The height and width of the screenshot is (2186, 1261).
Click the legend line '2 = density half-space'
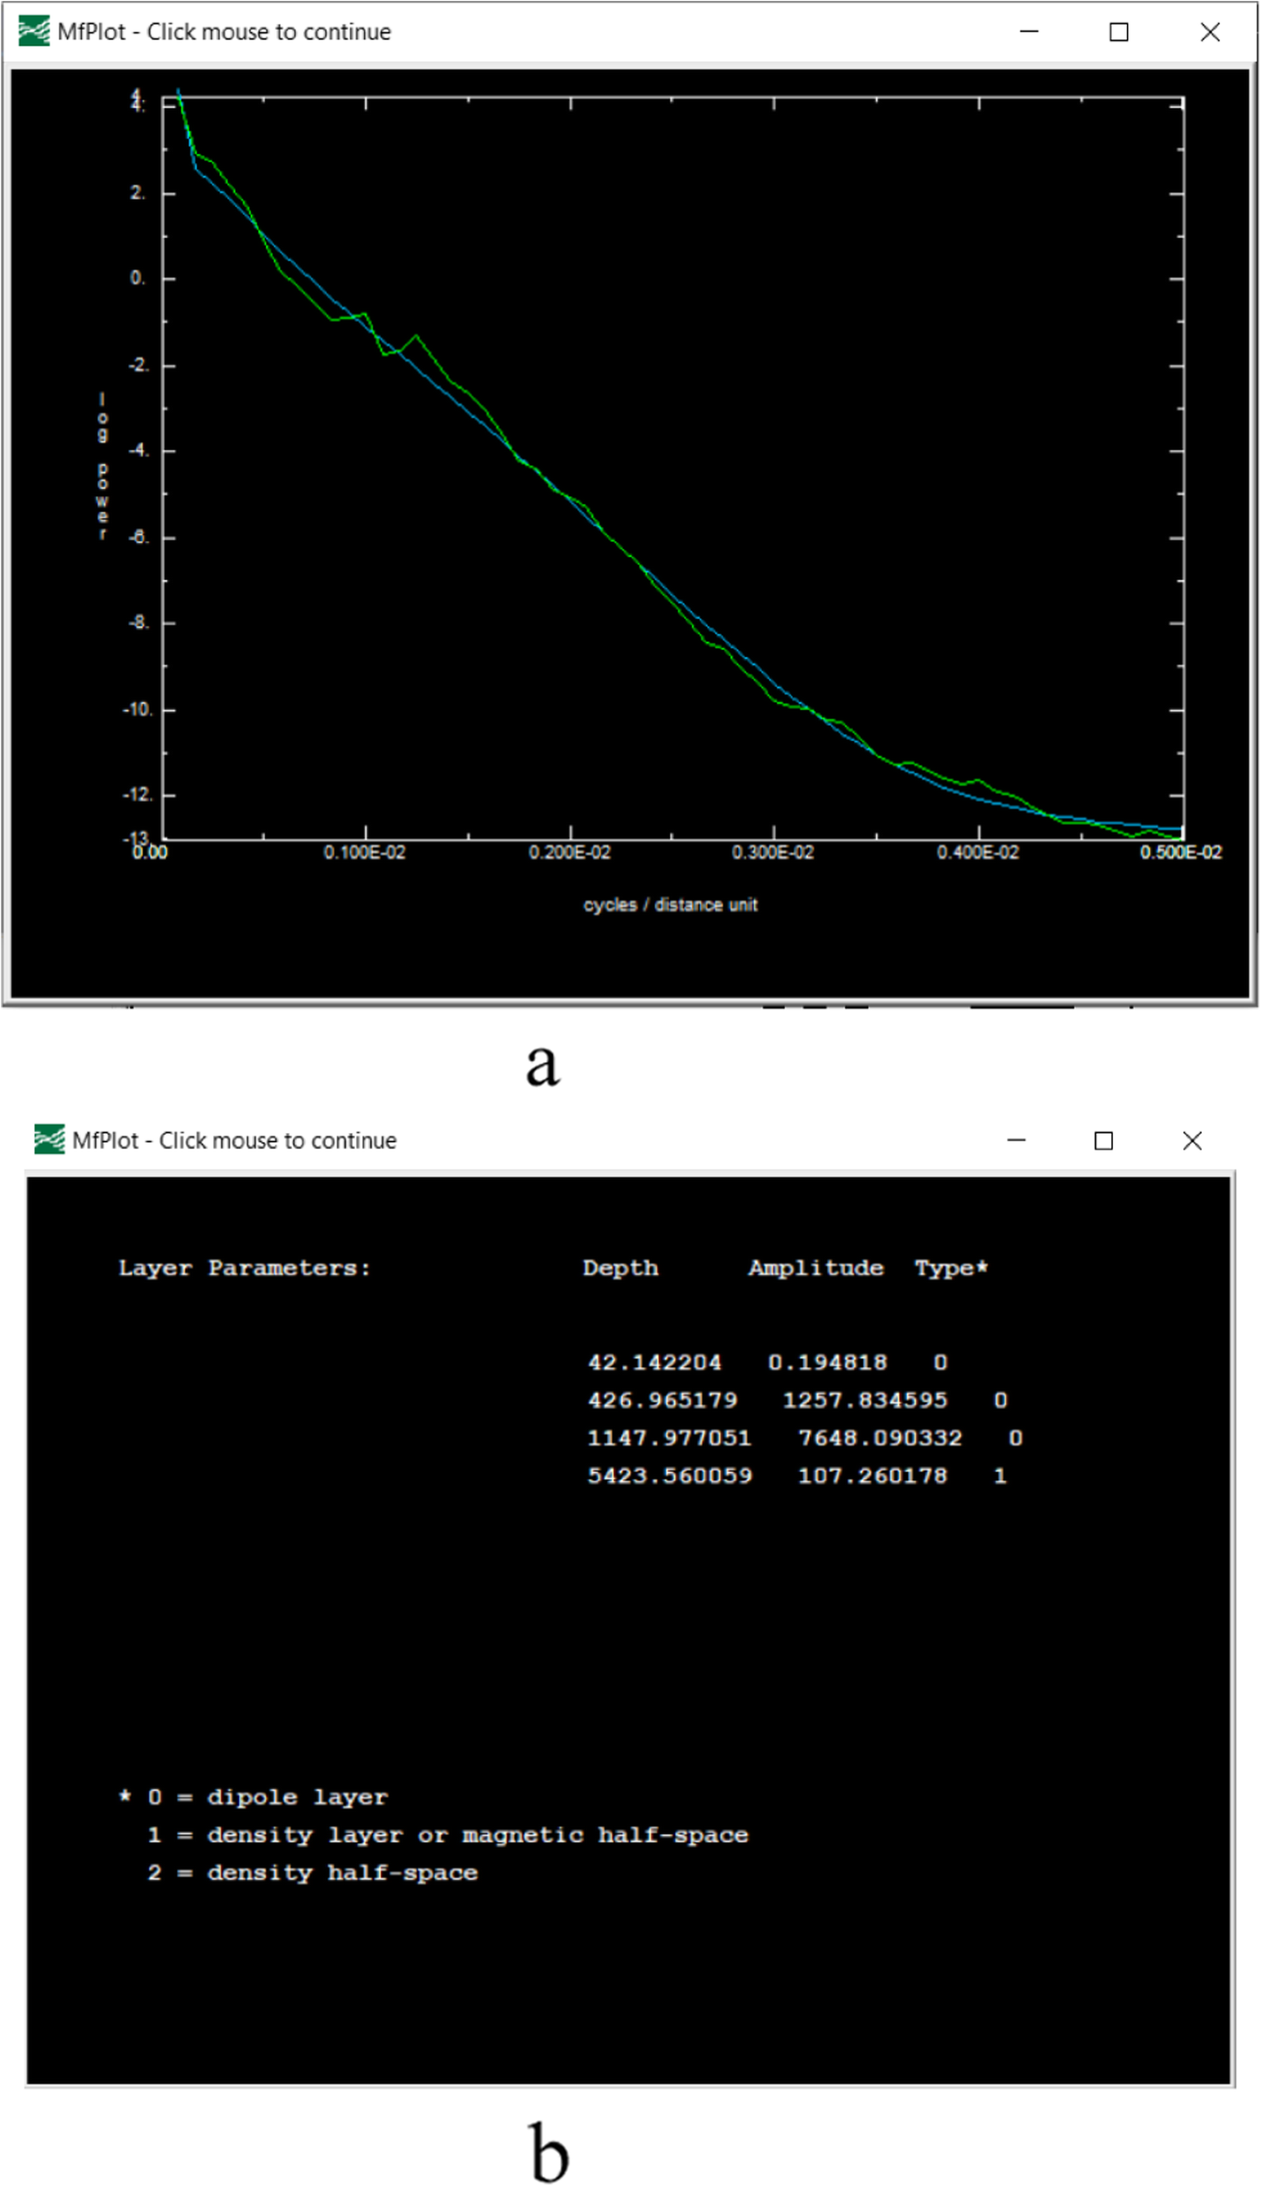[312, 1872]
